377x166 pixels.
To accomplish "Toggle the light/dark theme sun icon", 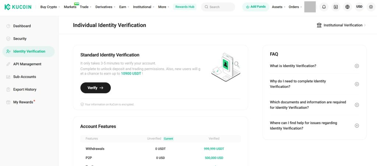I will [371, 7].
